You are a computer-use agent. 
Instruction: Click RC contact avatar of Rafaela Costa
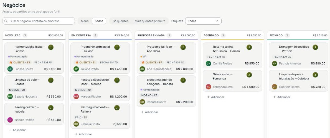(76, 124)
